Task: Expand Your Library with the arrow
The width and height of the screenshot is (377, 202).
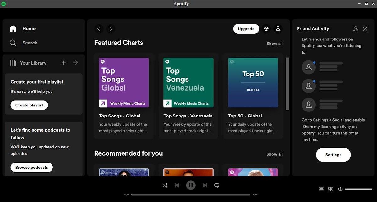Action: (x=75, y=63)
